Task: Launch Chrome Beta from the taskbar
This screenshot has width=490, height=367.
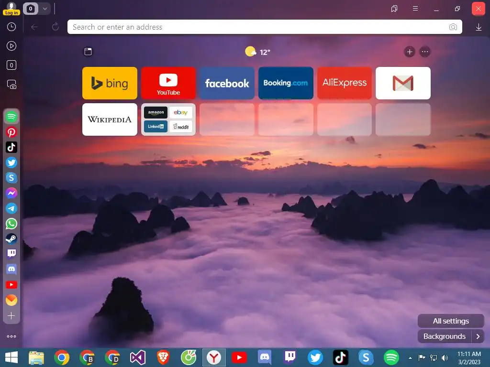Action: pos(87,357)
